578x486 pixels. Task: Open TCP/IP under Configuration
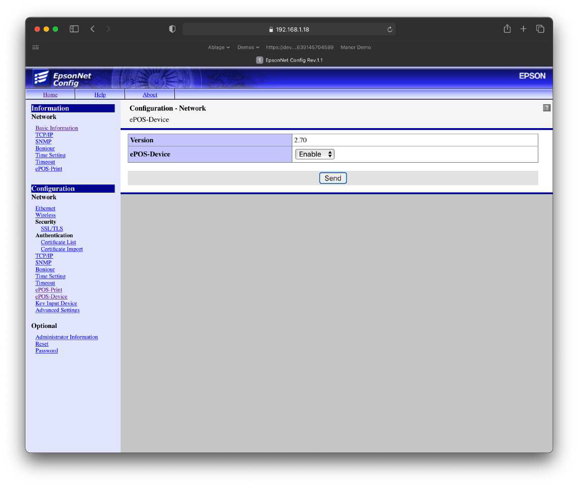click(44, 256)
